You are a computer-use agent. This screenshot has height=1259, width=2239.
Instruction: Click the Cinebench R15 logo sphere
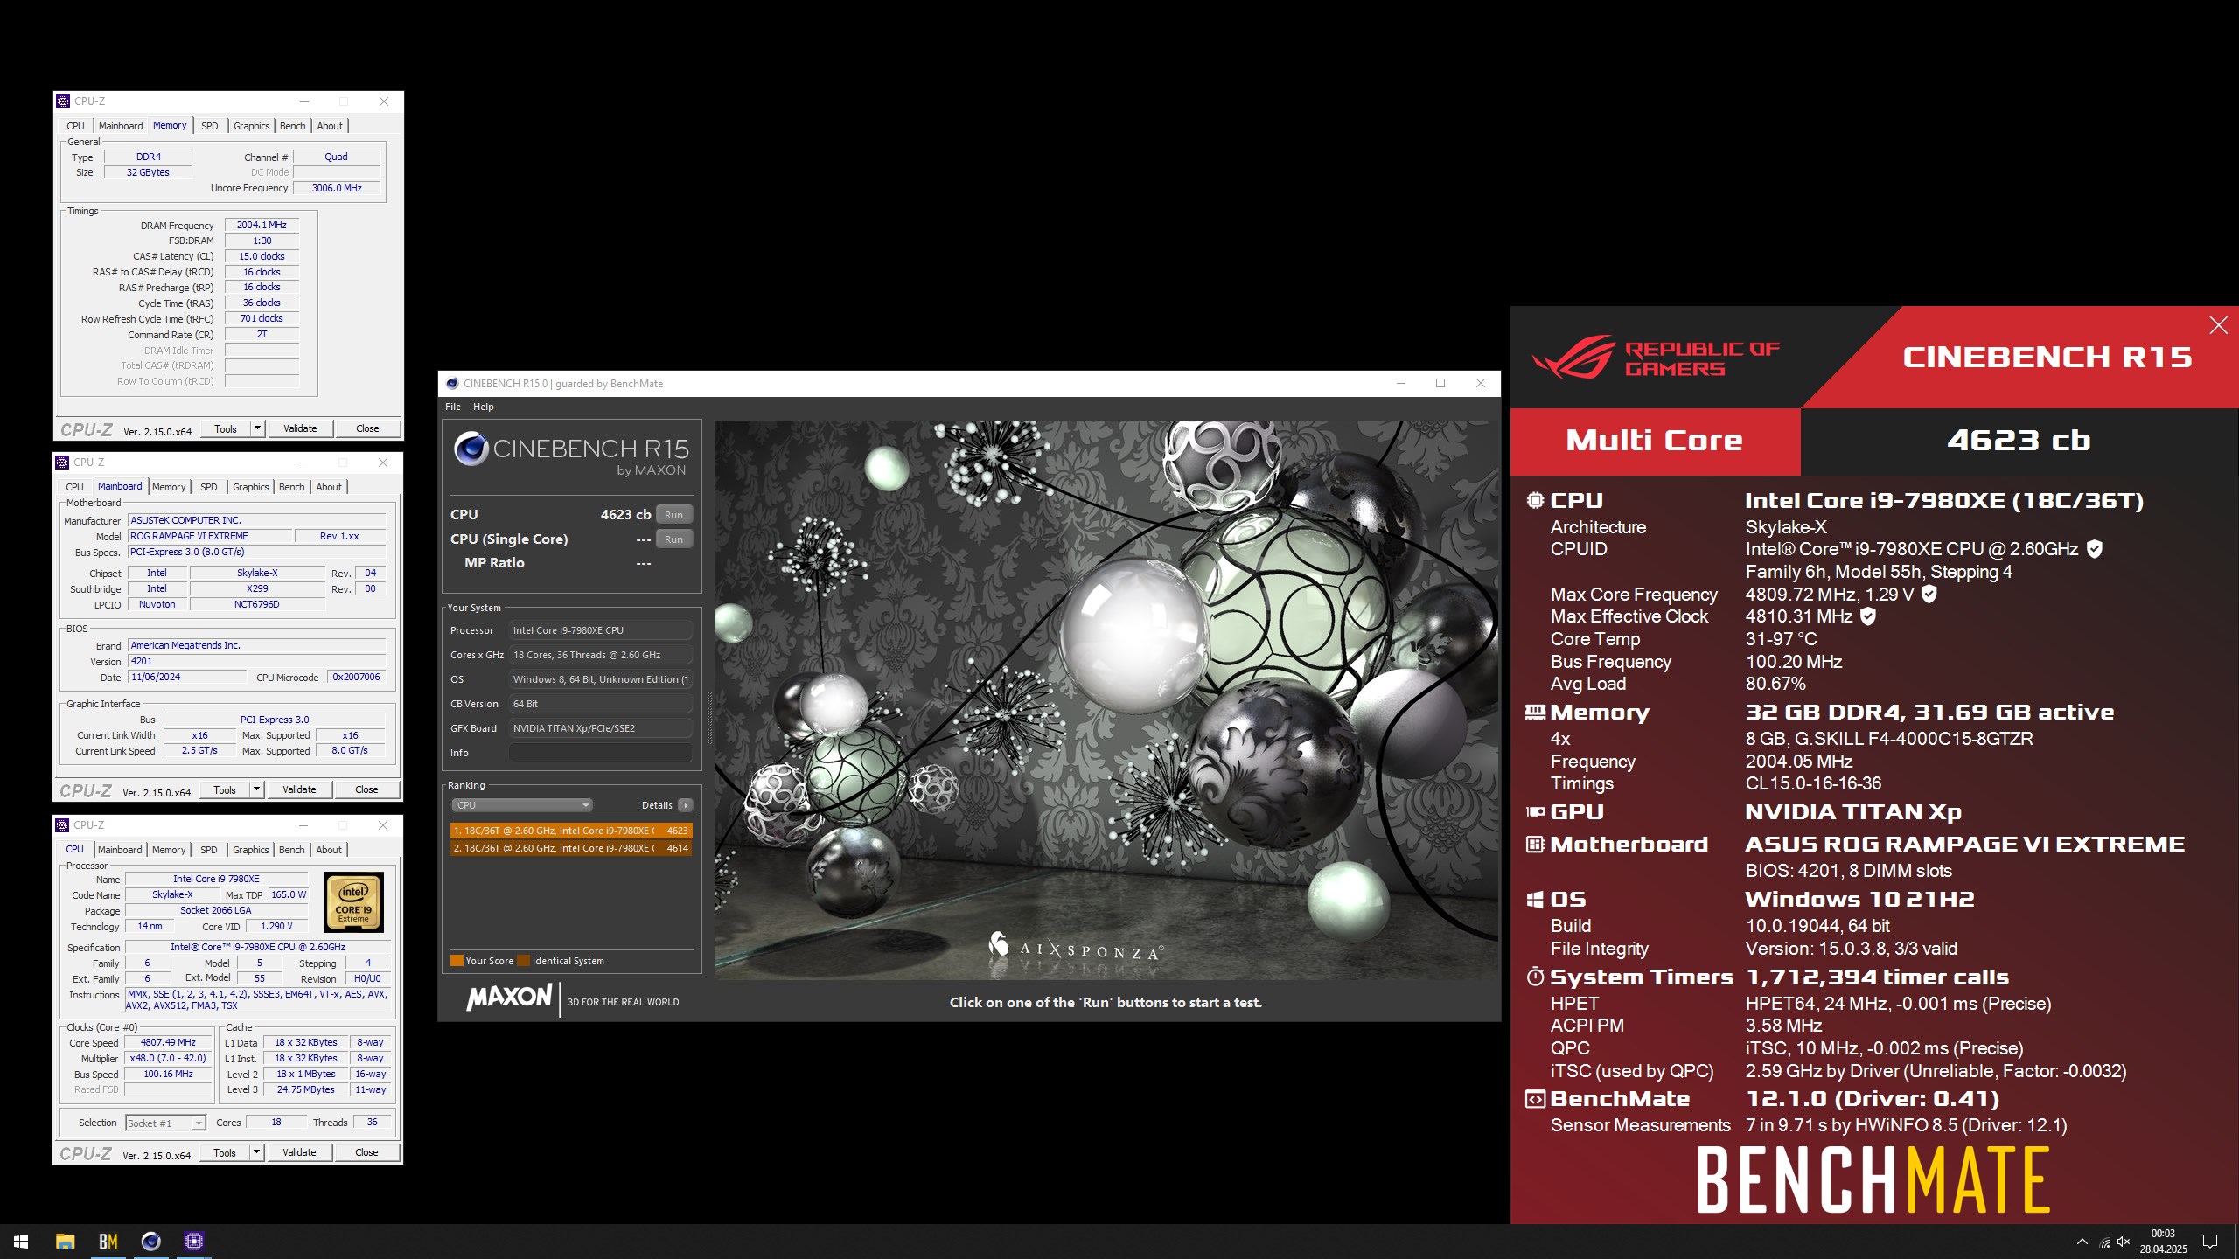click(471, 449)
